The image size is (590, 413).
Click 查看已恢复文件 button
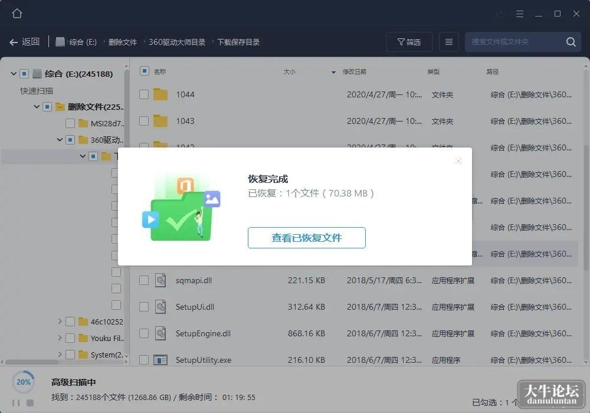tap(307, 238)
